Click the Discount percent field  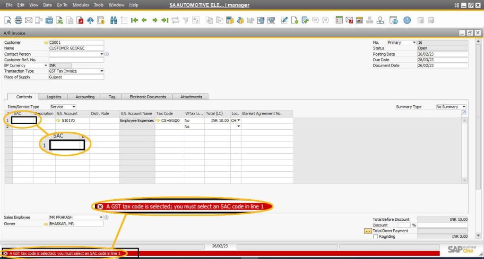(x=405, y=225)
